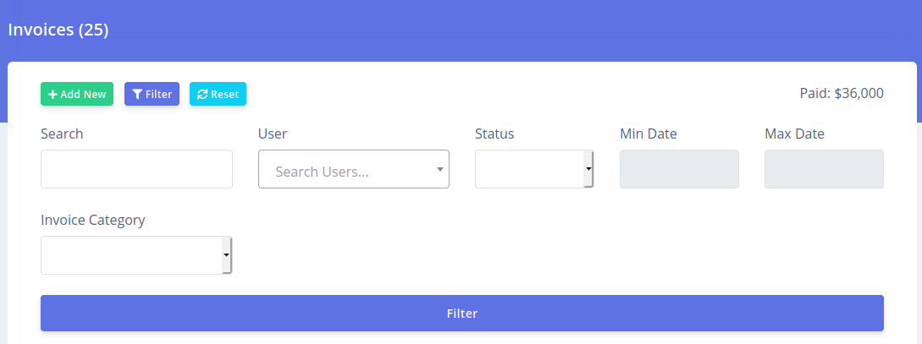Click the arrow in the User dropdown
The width and height of the screenshot is (922, 344).
[x=439, y=169]
